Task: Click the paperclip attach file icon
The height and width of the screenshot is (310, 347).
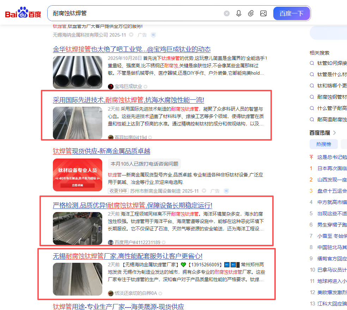Action: point(251,13)
